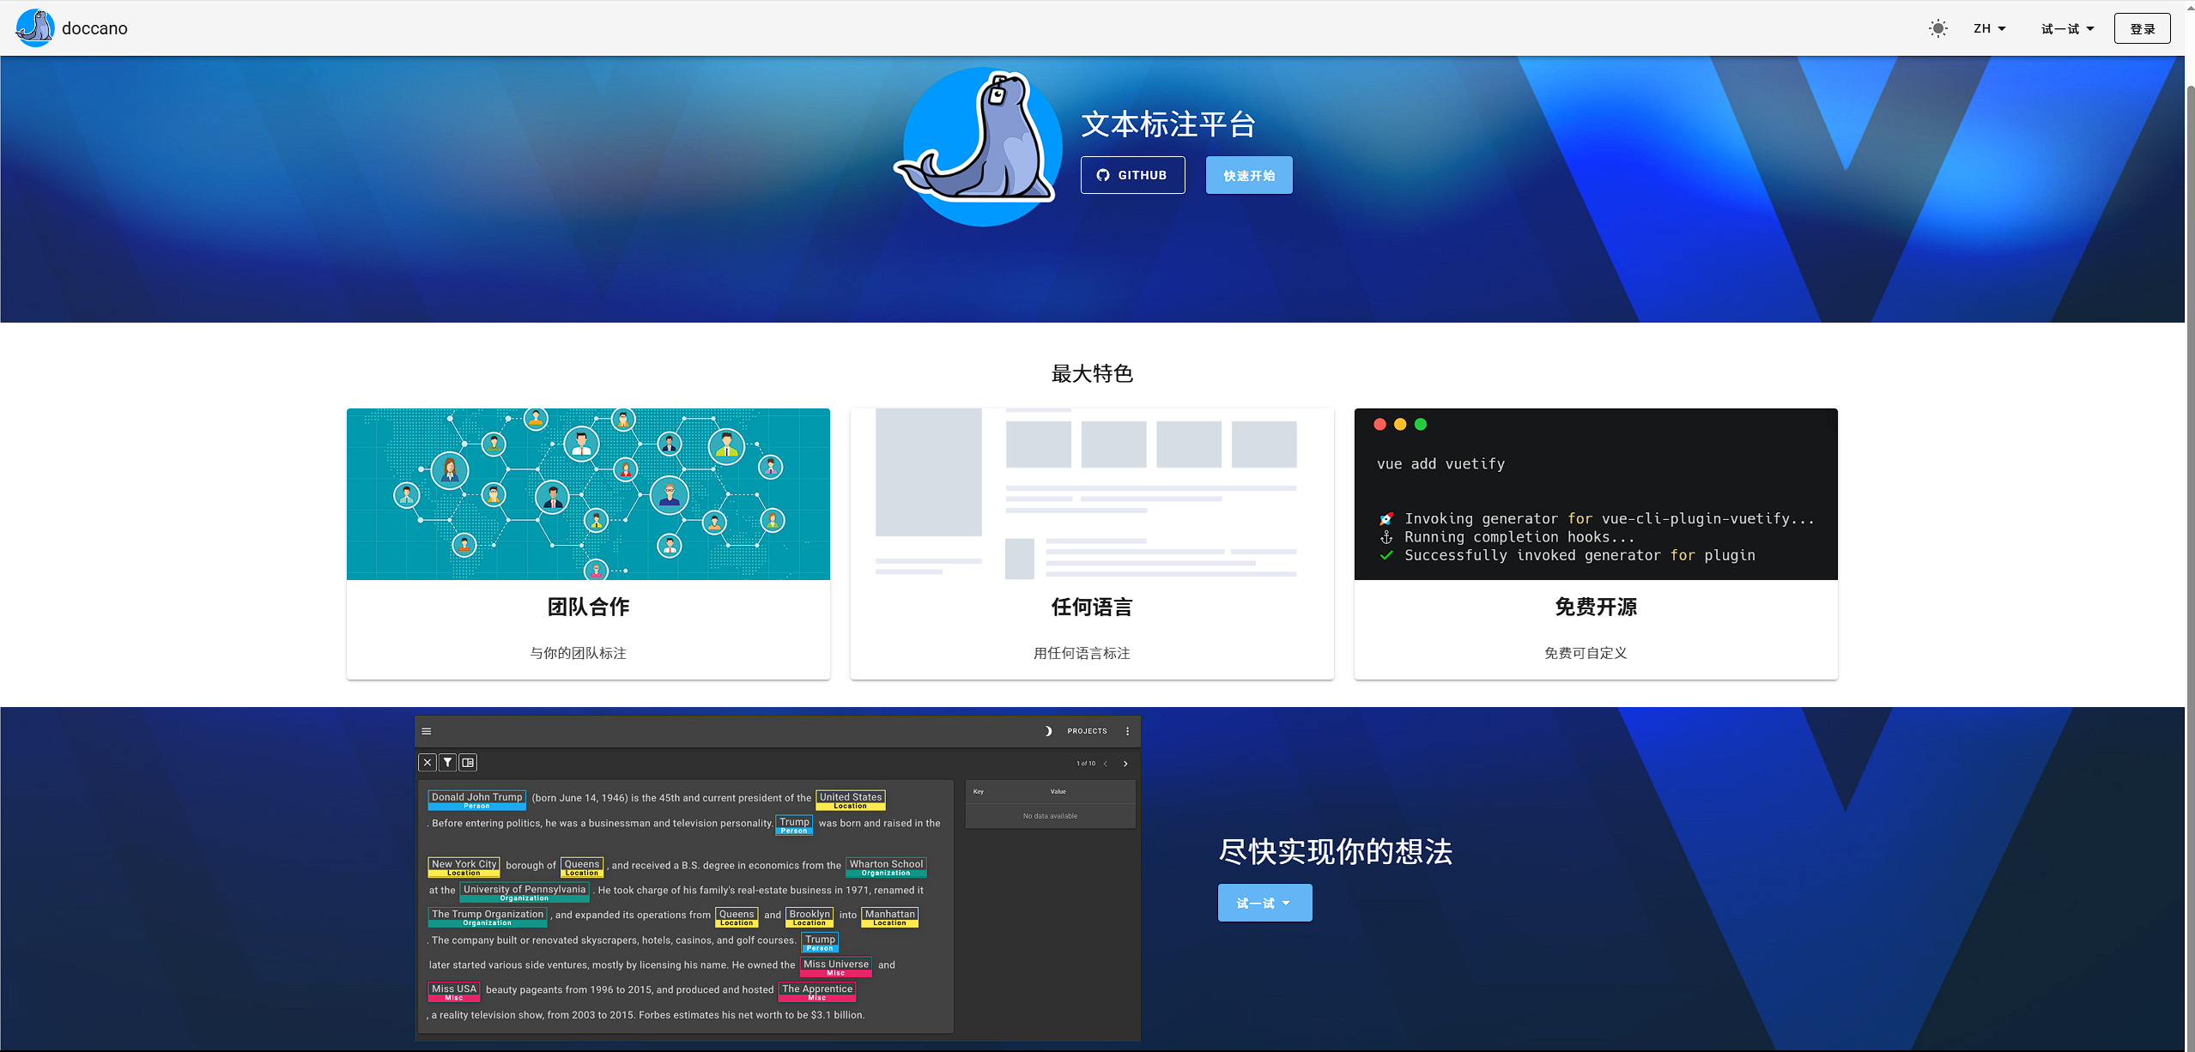Click the next page chevron in demo
Image resolution: width=2195 pixels, height=1052 pixels.
pyautogui.click(x=1125, y=764)
